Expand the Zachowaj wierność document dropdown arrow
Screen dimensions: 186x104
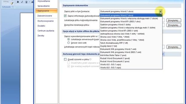coord(163,54)
